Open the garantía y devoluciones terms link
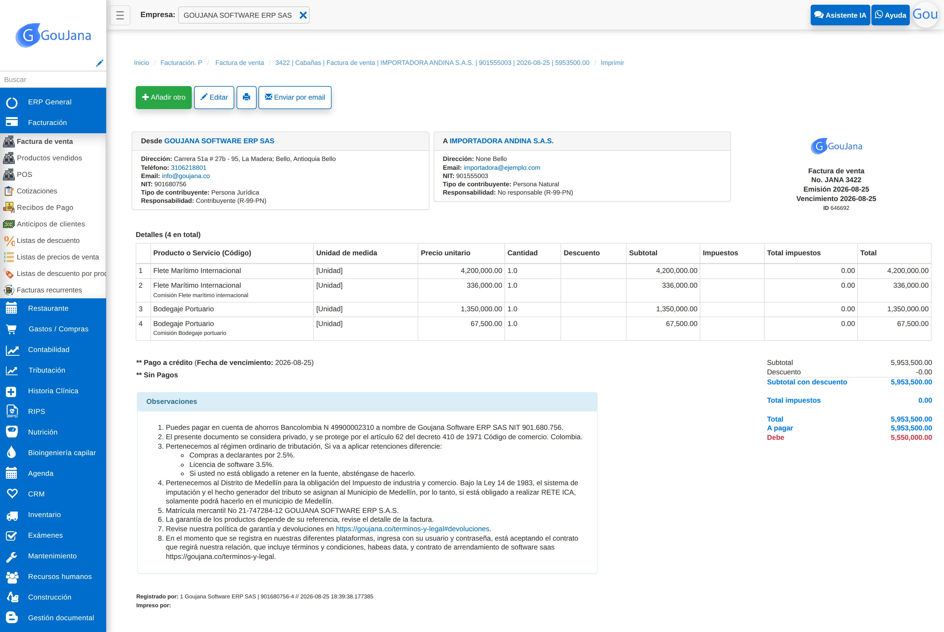The height and width of the screenshot is (632, 944). pyautogui.click(x=412, y=529)
